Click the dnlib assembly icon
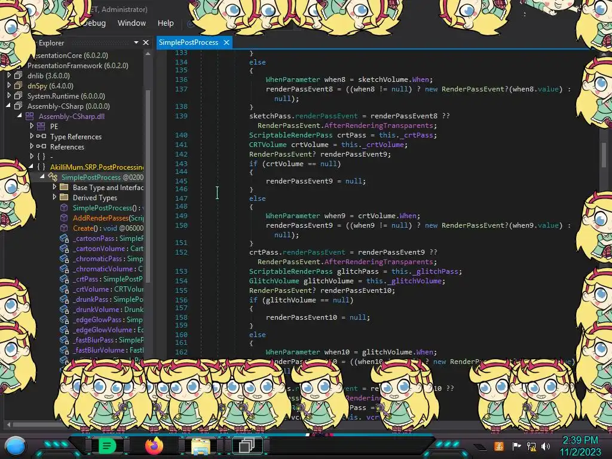 19,75
